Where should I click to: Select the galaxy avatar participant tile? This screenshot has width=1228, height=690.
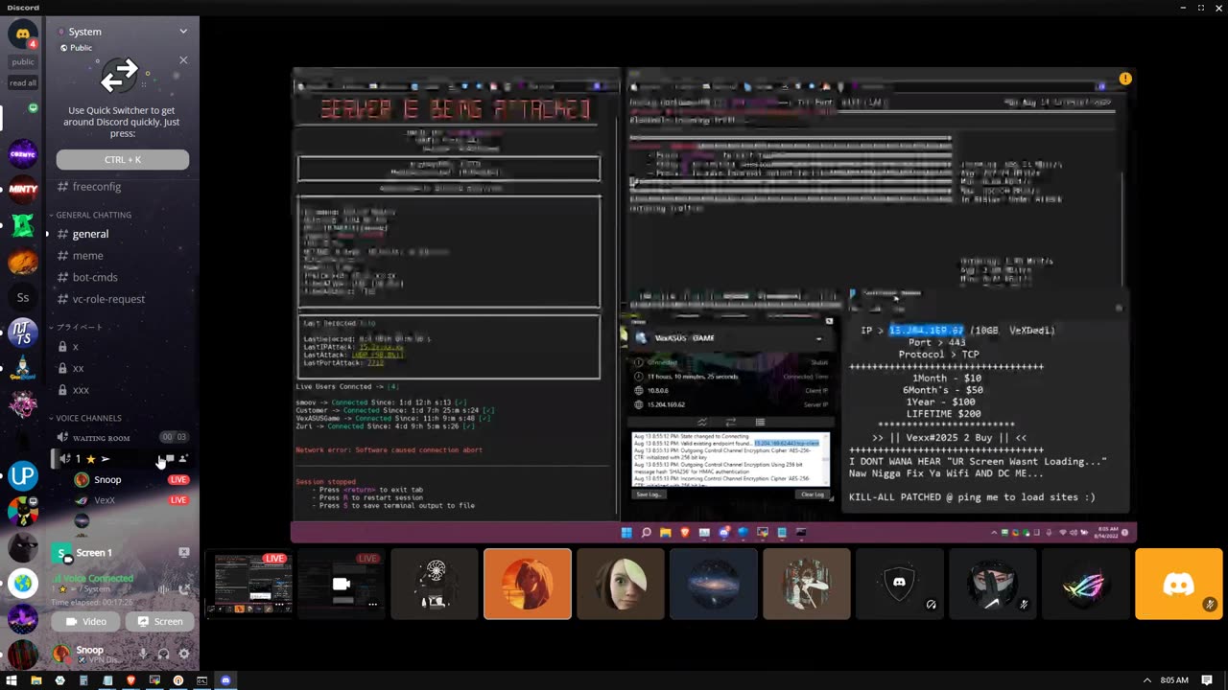[x=713, y=584]
